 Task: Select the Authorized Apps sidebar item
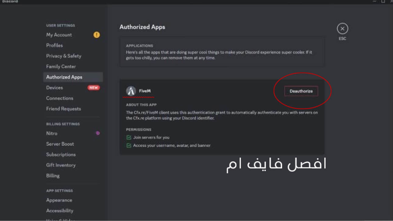point(64,77)
